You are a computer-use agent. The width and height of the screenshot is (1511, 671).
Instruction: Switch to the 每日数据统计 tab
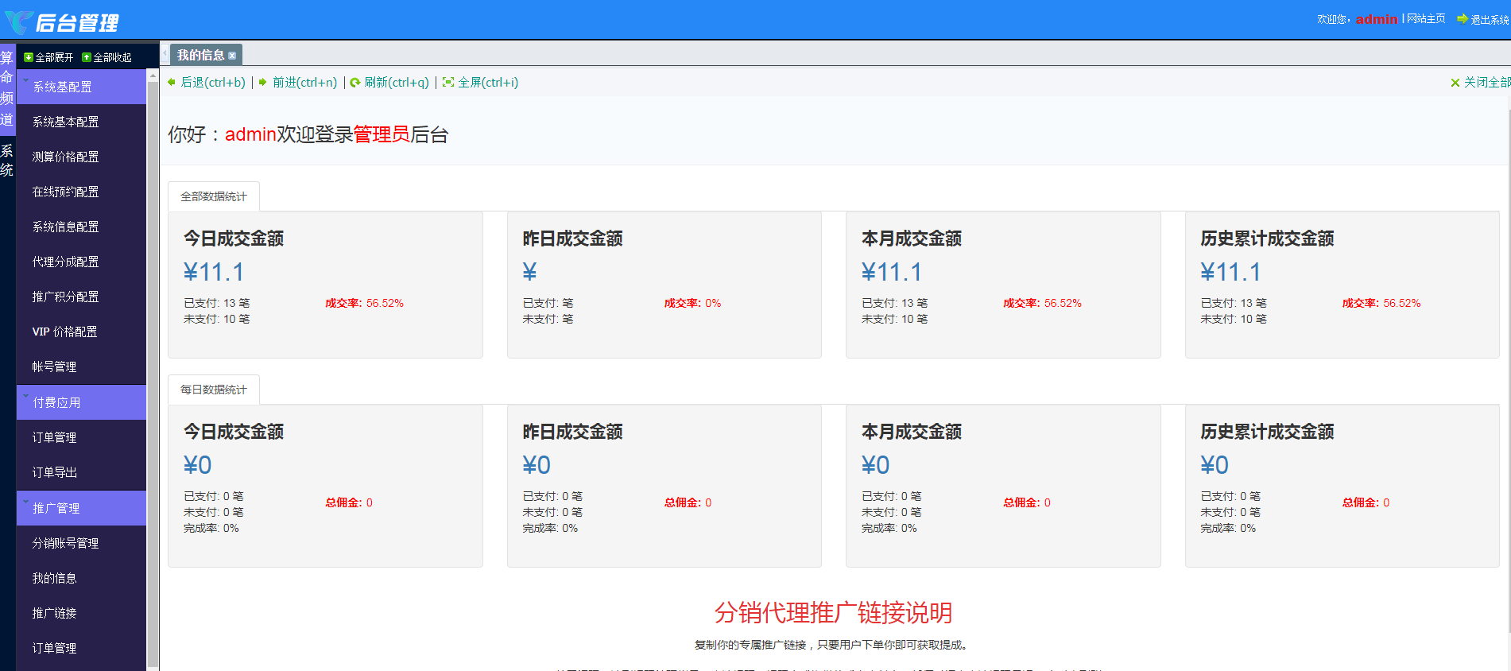pyautogui.click(x=213, y=390)
